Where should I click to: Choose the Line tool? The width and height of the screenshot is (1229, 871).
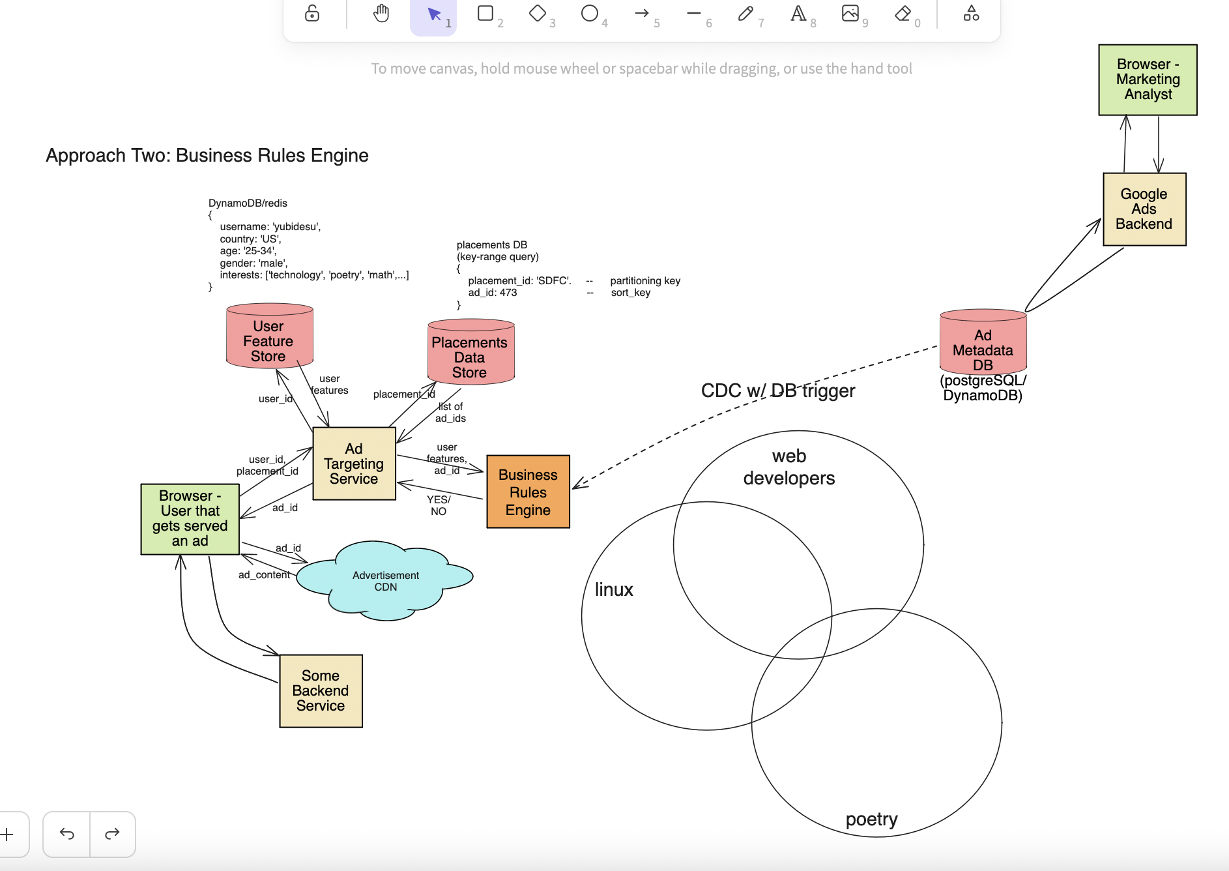[694, 14]
